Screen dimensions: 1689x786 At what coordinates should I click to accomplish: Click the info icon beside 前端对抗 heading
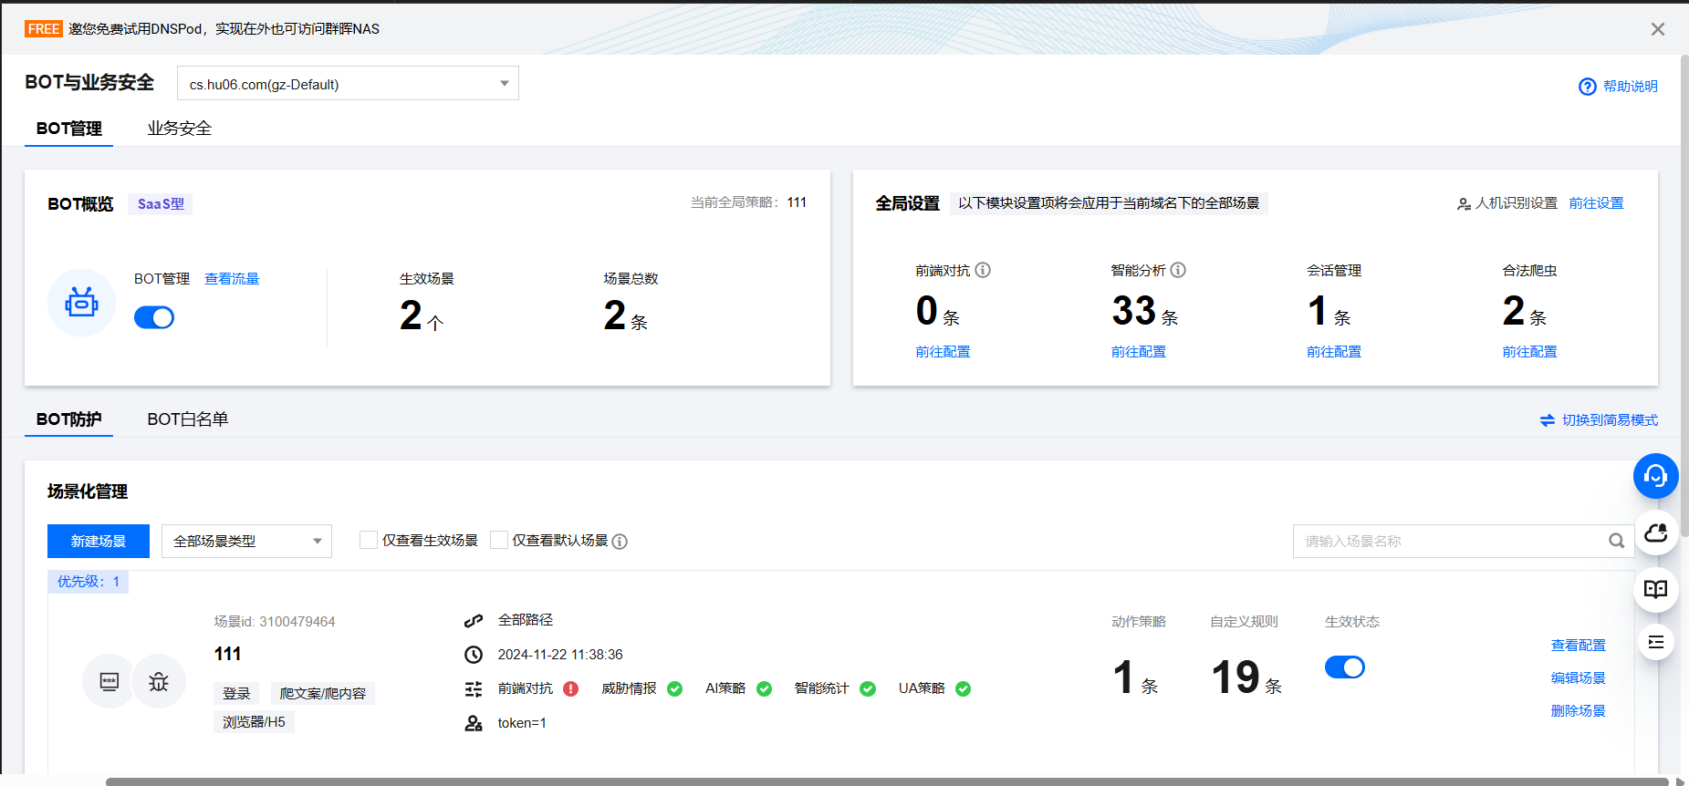pyautogui.click(x=983, y=270)
